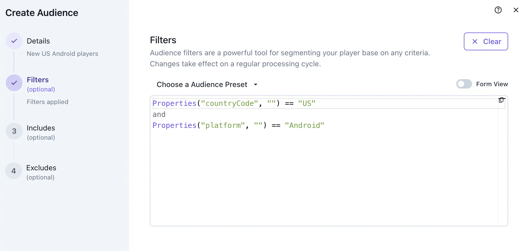Click the X icon inside Clear button

click(x=474, y=41)
